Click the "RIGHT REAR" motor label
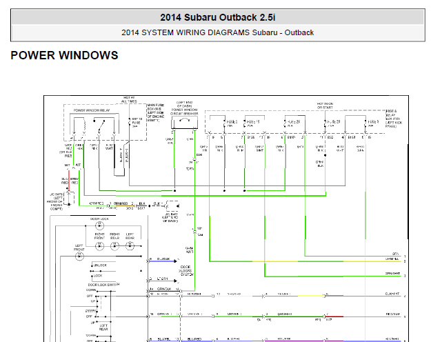The width and height of the screenshot is (431, 342). coord(114,236)
